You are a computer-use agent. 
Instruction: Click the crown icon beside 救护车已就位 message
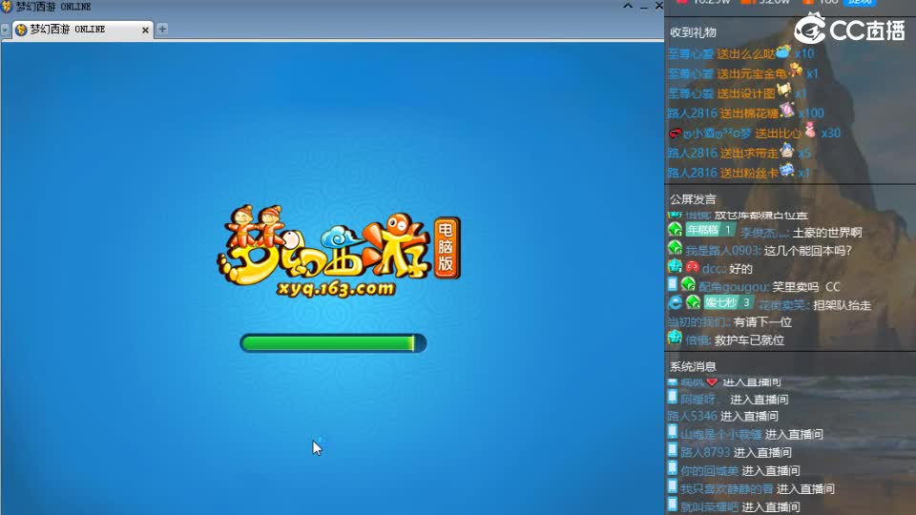click(x=675, y=338)
